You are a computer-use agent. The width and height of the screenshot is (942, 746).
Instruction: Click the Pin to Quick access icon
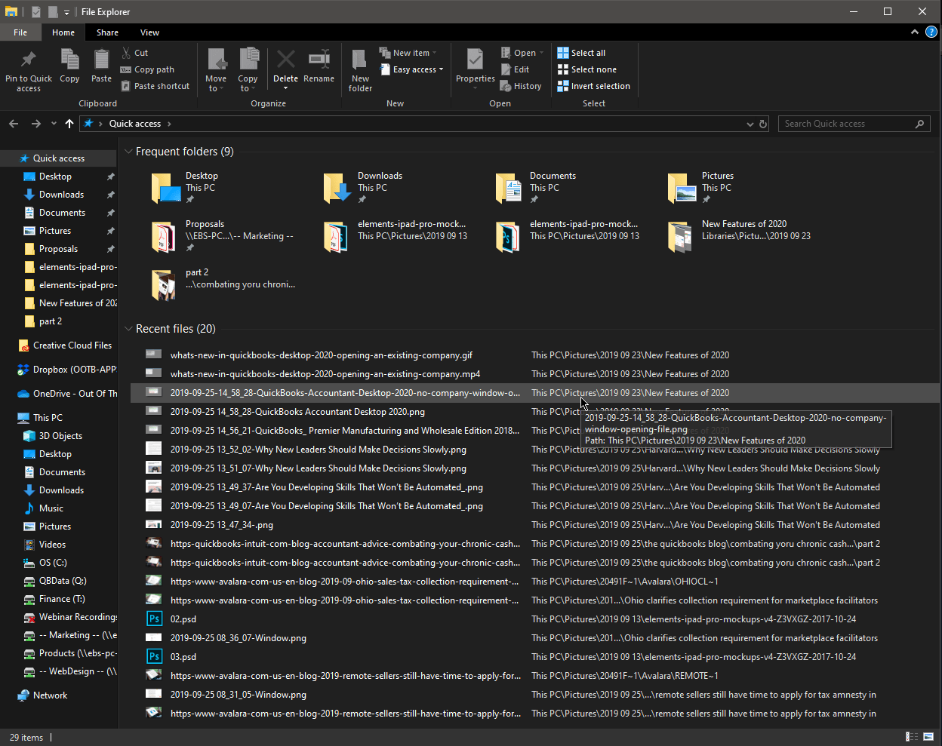(29, 60)
